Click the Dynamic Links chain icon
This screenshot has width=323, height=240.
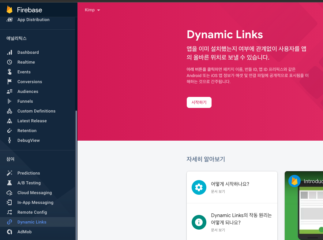9,222
